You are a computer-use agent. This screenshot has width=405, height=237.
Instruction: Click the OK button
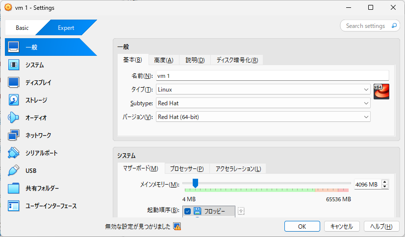[x=302, y=226]
